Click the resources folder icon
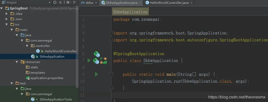The height and width of the screenshot is (102, 268). click(x=23, y=62)
